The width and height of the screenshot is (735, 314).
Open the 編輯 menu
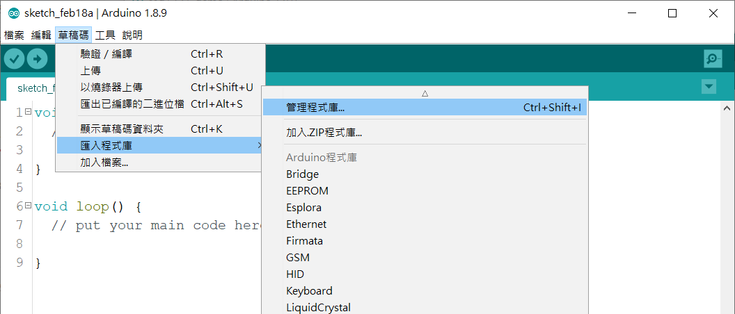(41, 35)
